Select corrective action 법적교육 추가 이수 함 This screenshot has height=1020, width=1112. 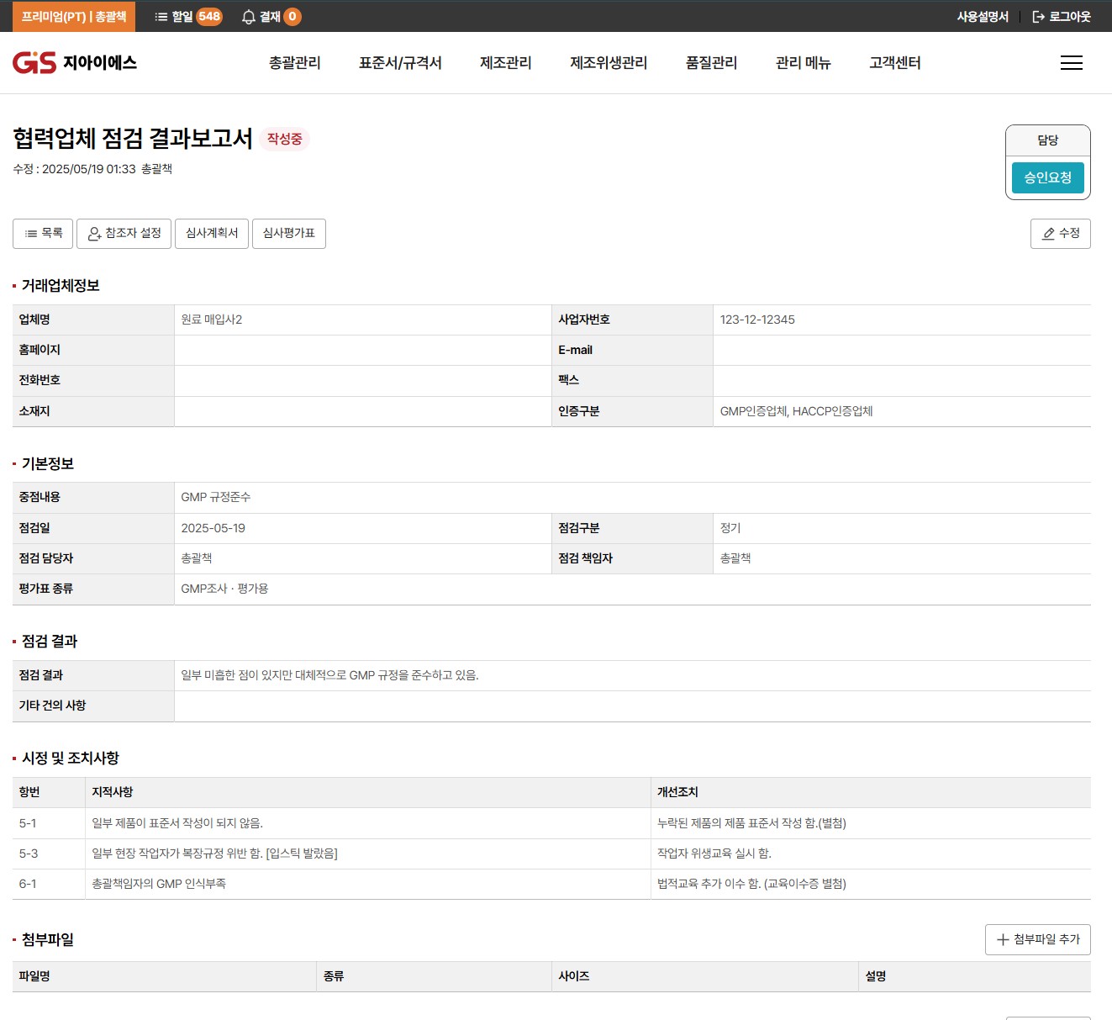click(751, 884)
